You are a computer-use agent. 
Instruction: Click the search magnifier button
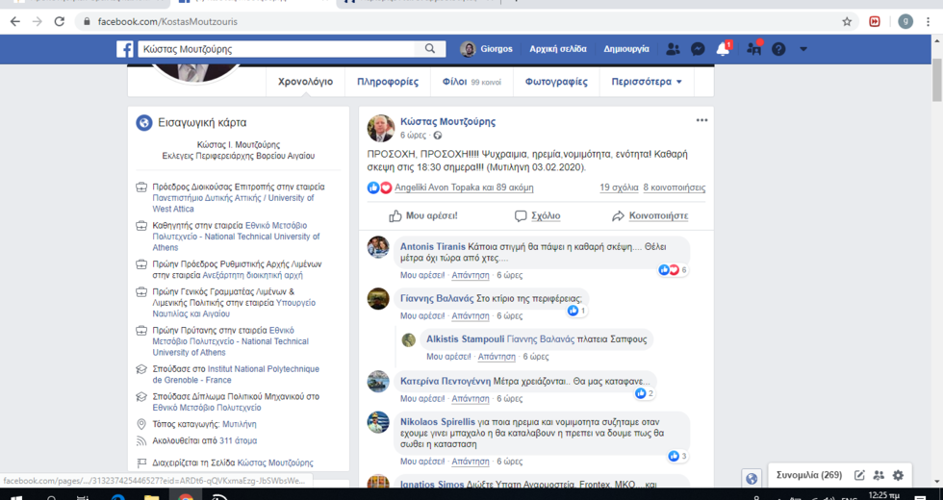point(430,49)
